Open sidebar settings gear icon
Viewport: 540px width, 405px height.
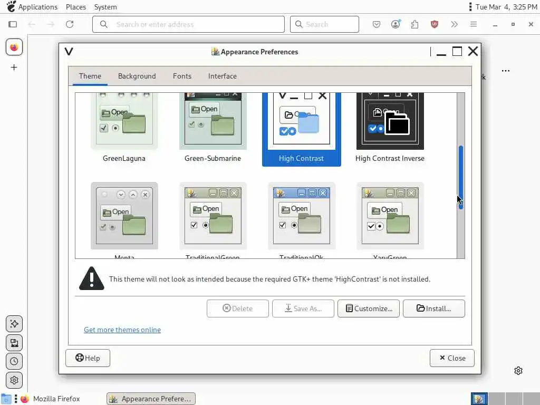pos(14,380)
